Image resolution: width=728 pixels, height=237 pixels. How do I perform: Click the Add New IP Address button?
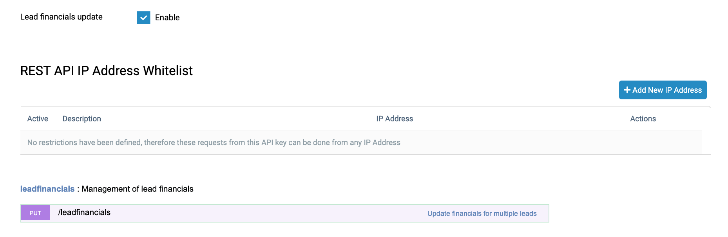tap(663, 90)
